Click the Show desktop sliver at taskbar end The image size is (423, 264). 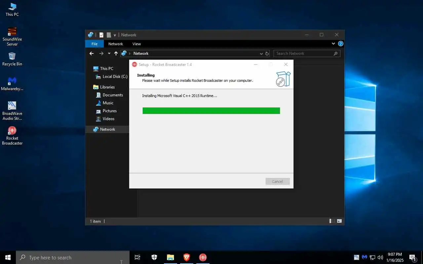(x=422, y=257)
